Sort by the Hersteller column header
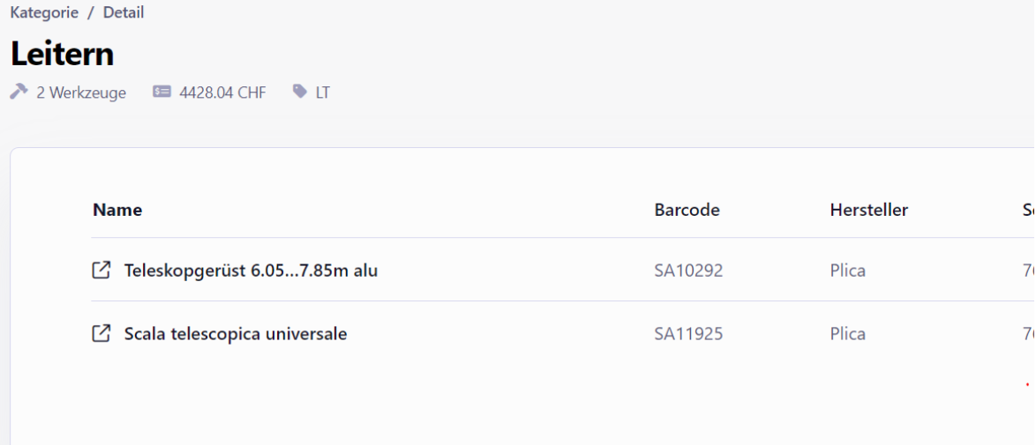1036x445 pixels. coord(869,210)
